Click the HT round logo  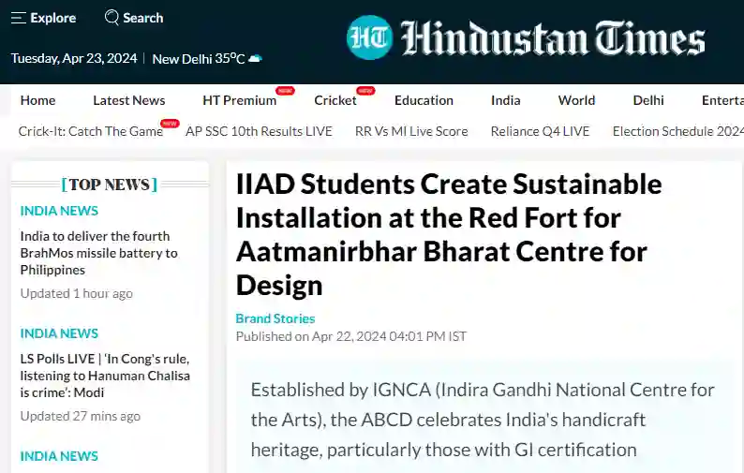pyautogui.click(x=369, y=37)
